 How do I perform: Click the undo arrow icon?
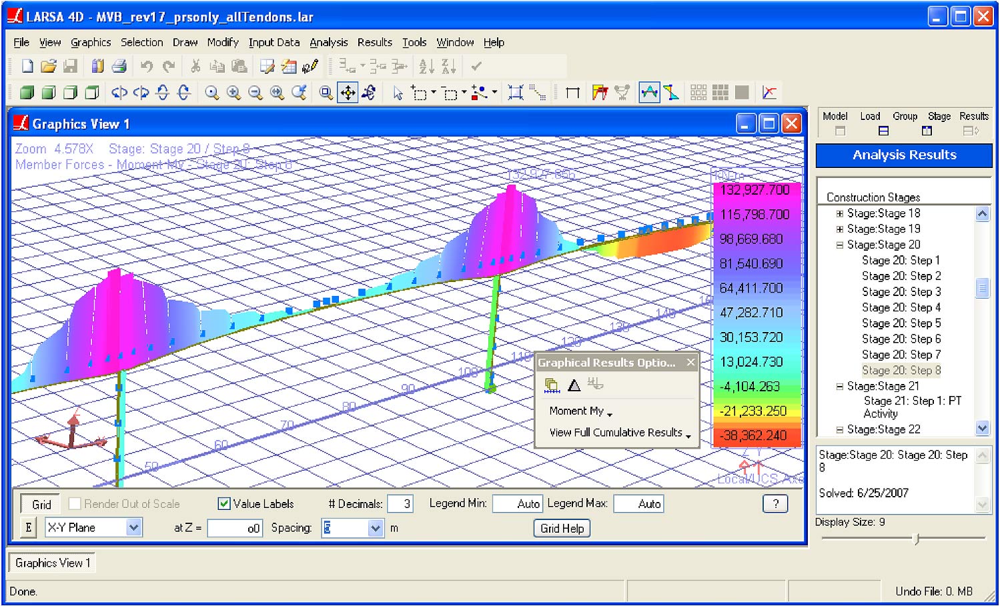(x=147, y=66)
